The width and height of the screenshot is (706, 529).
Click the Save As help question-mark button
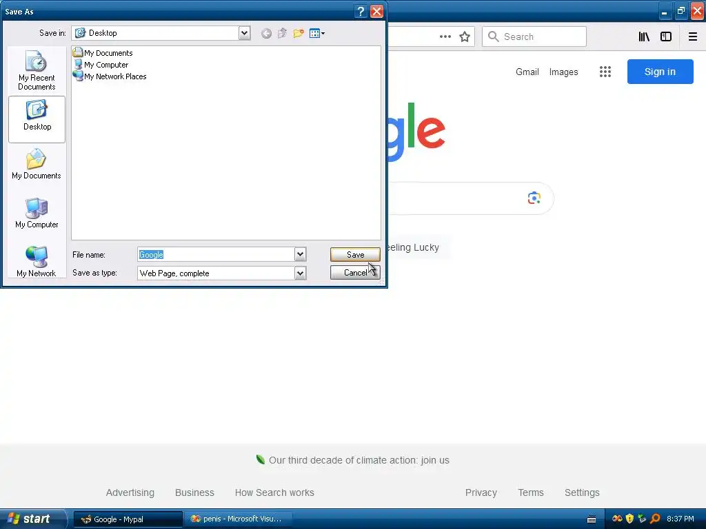361,11
